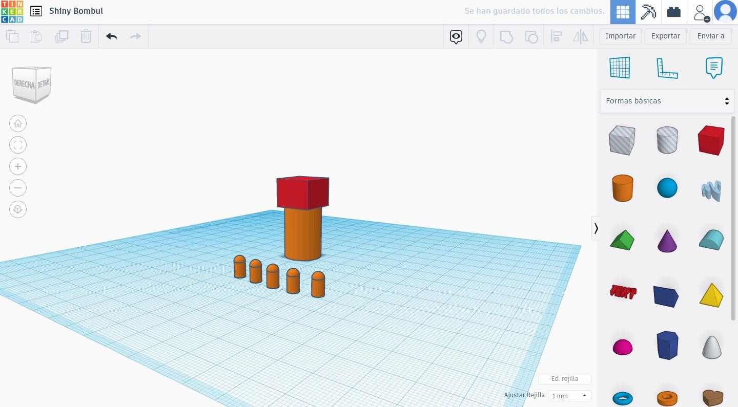Open the Ajustar Rejilla 1 mm dropdown
738x407 pixels.
569,396
